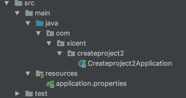186x98 pixels.
Task: Collapse the createproject2 package arrow
Action: [59, 54]
